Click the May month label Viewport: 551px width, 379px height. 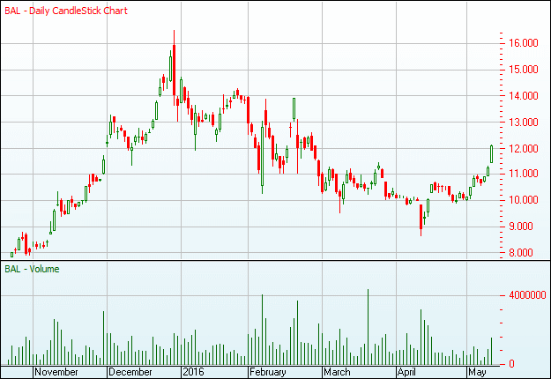tap(477, 372)
